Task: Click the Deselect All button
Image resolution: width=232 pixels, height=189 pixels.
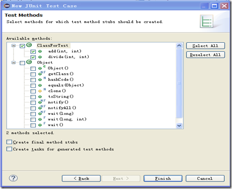Action: click(205, 55)
